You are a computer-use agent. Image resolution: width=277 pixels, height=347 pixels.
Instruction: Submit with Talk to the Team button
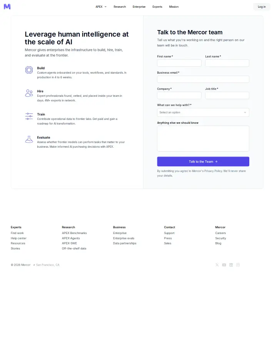pos(203,162)
